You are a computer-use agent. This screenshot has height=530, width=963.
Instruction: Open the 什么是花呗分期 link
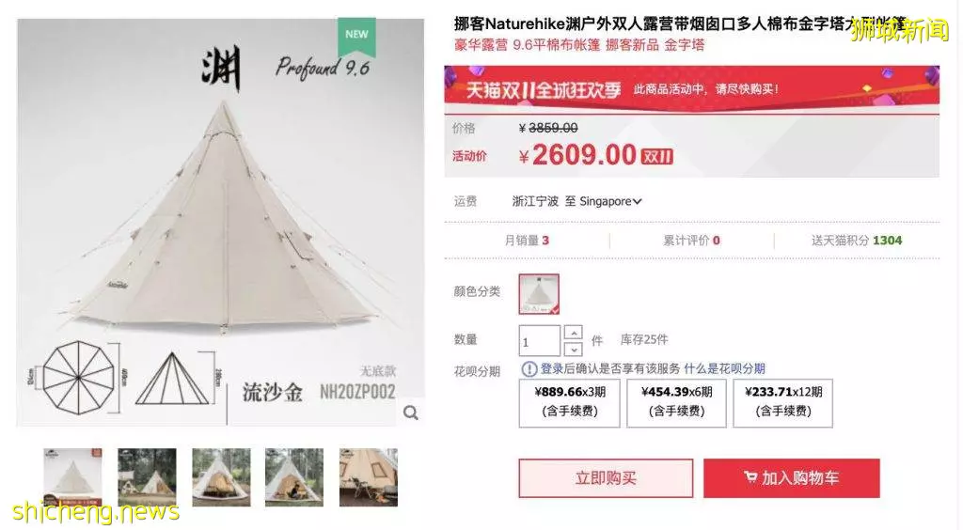coord(724,368)
